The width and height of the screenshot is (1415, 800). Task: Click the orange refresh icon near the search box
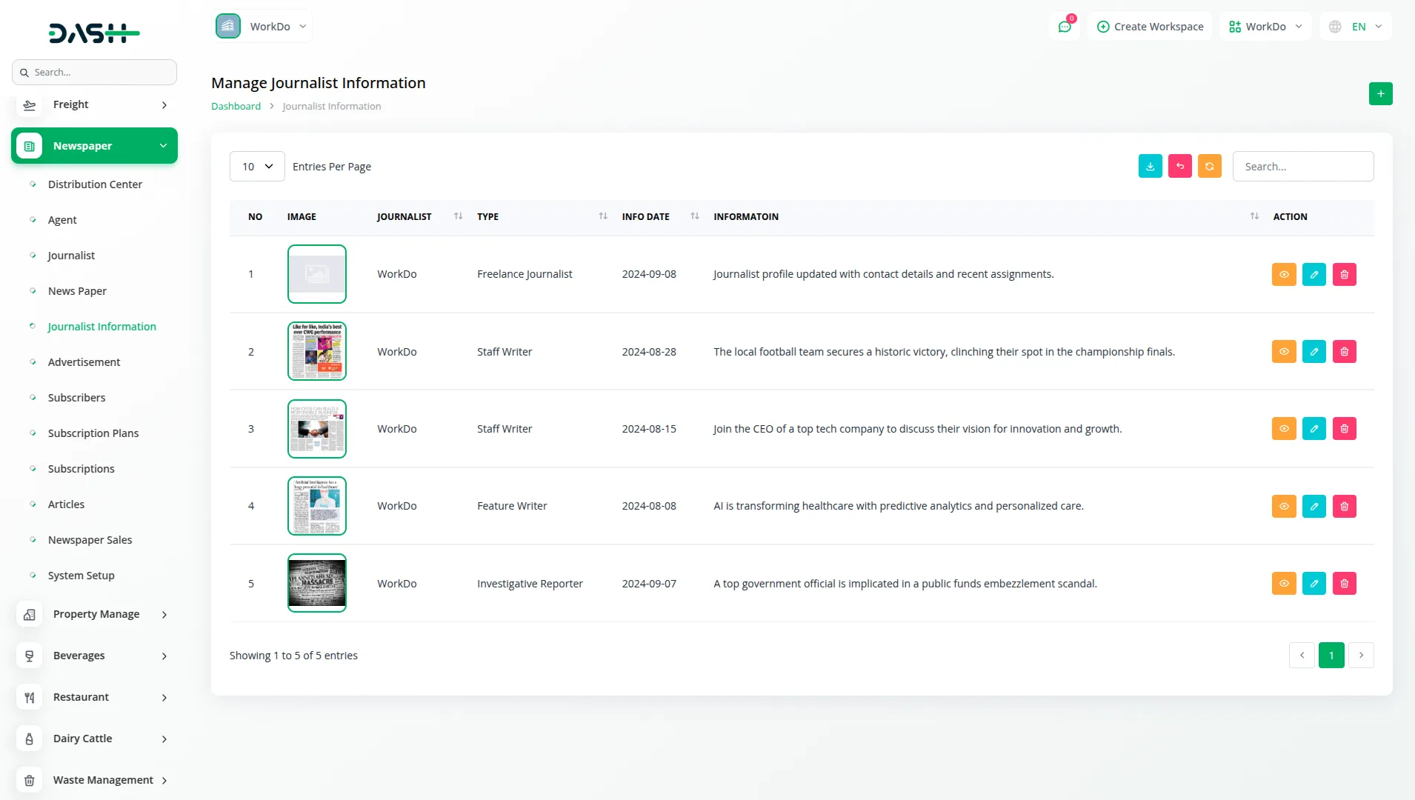1210,166
